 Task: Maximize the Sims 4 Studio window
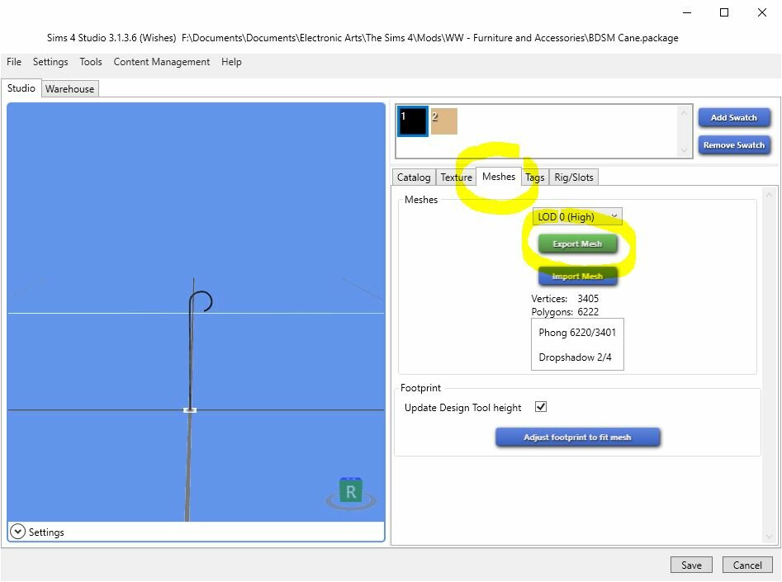pyautogui.click(x=724, y=12)
